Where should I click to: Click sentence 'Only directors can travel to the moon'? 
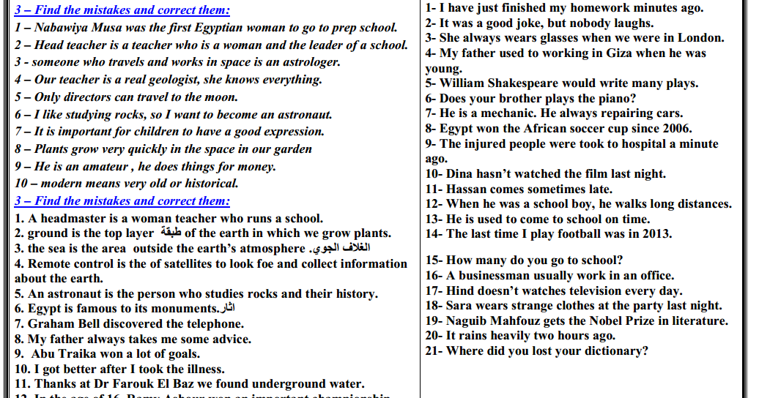click(x=126, y=97)
